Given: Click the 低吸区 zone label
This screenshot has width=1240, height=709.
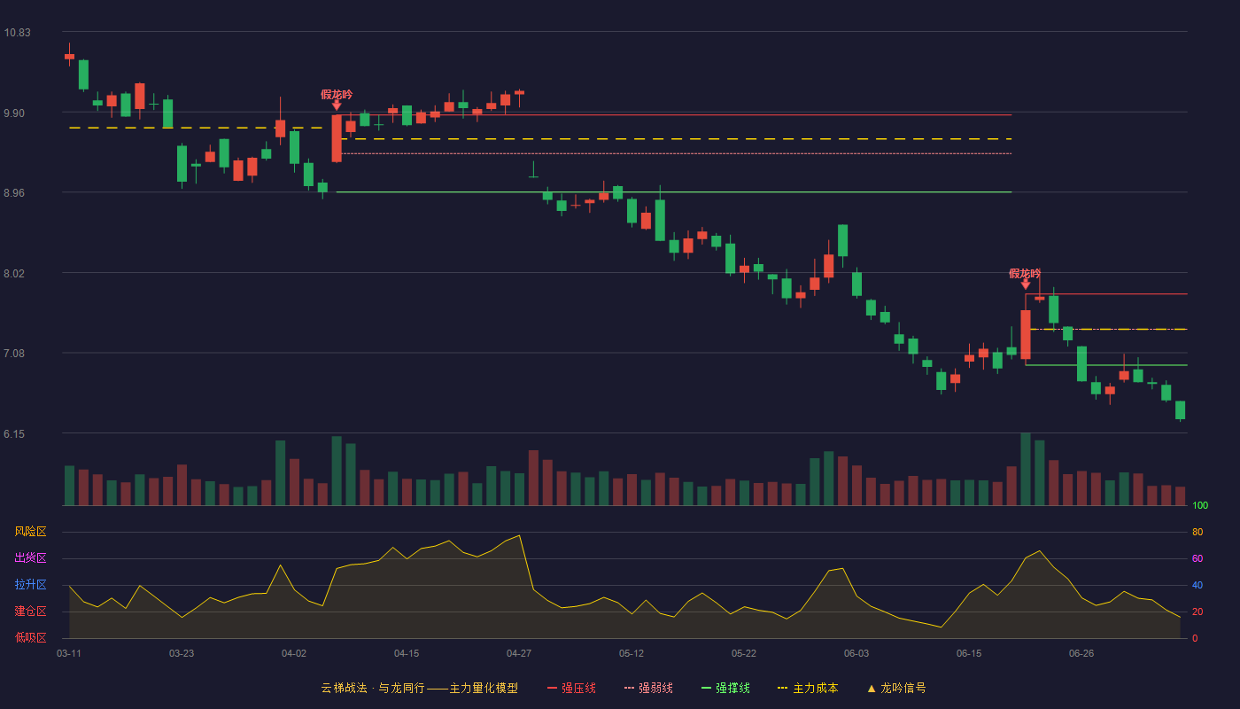Looking at the screenshot, I should tap(31, 637).
